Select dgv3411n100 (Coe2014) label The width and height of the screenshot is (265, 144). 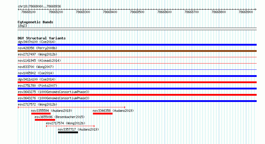point(37,79)
